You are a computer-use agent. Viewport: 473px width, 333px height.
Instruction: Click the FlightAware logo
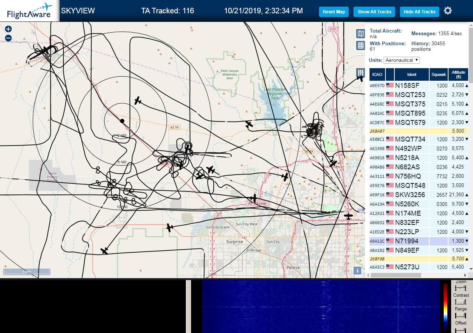pos(29,11)
